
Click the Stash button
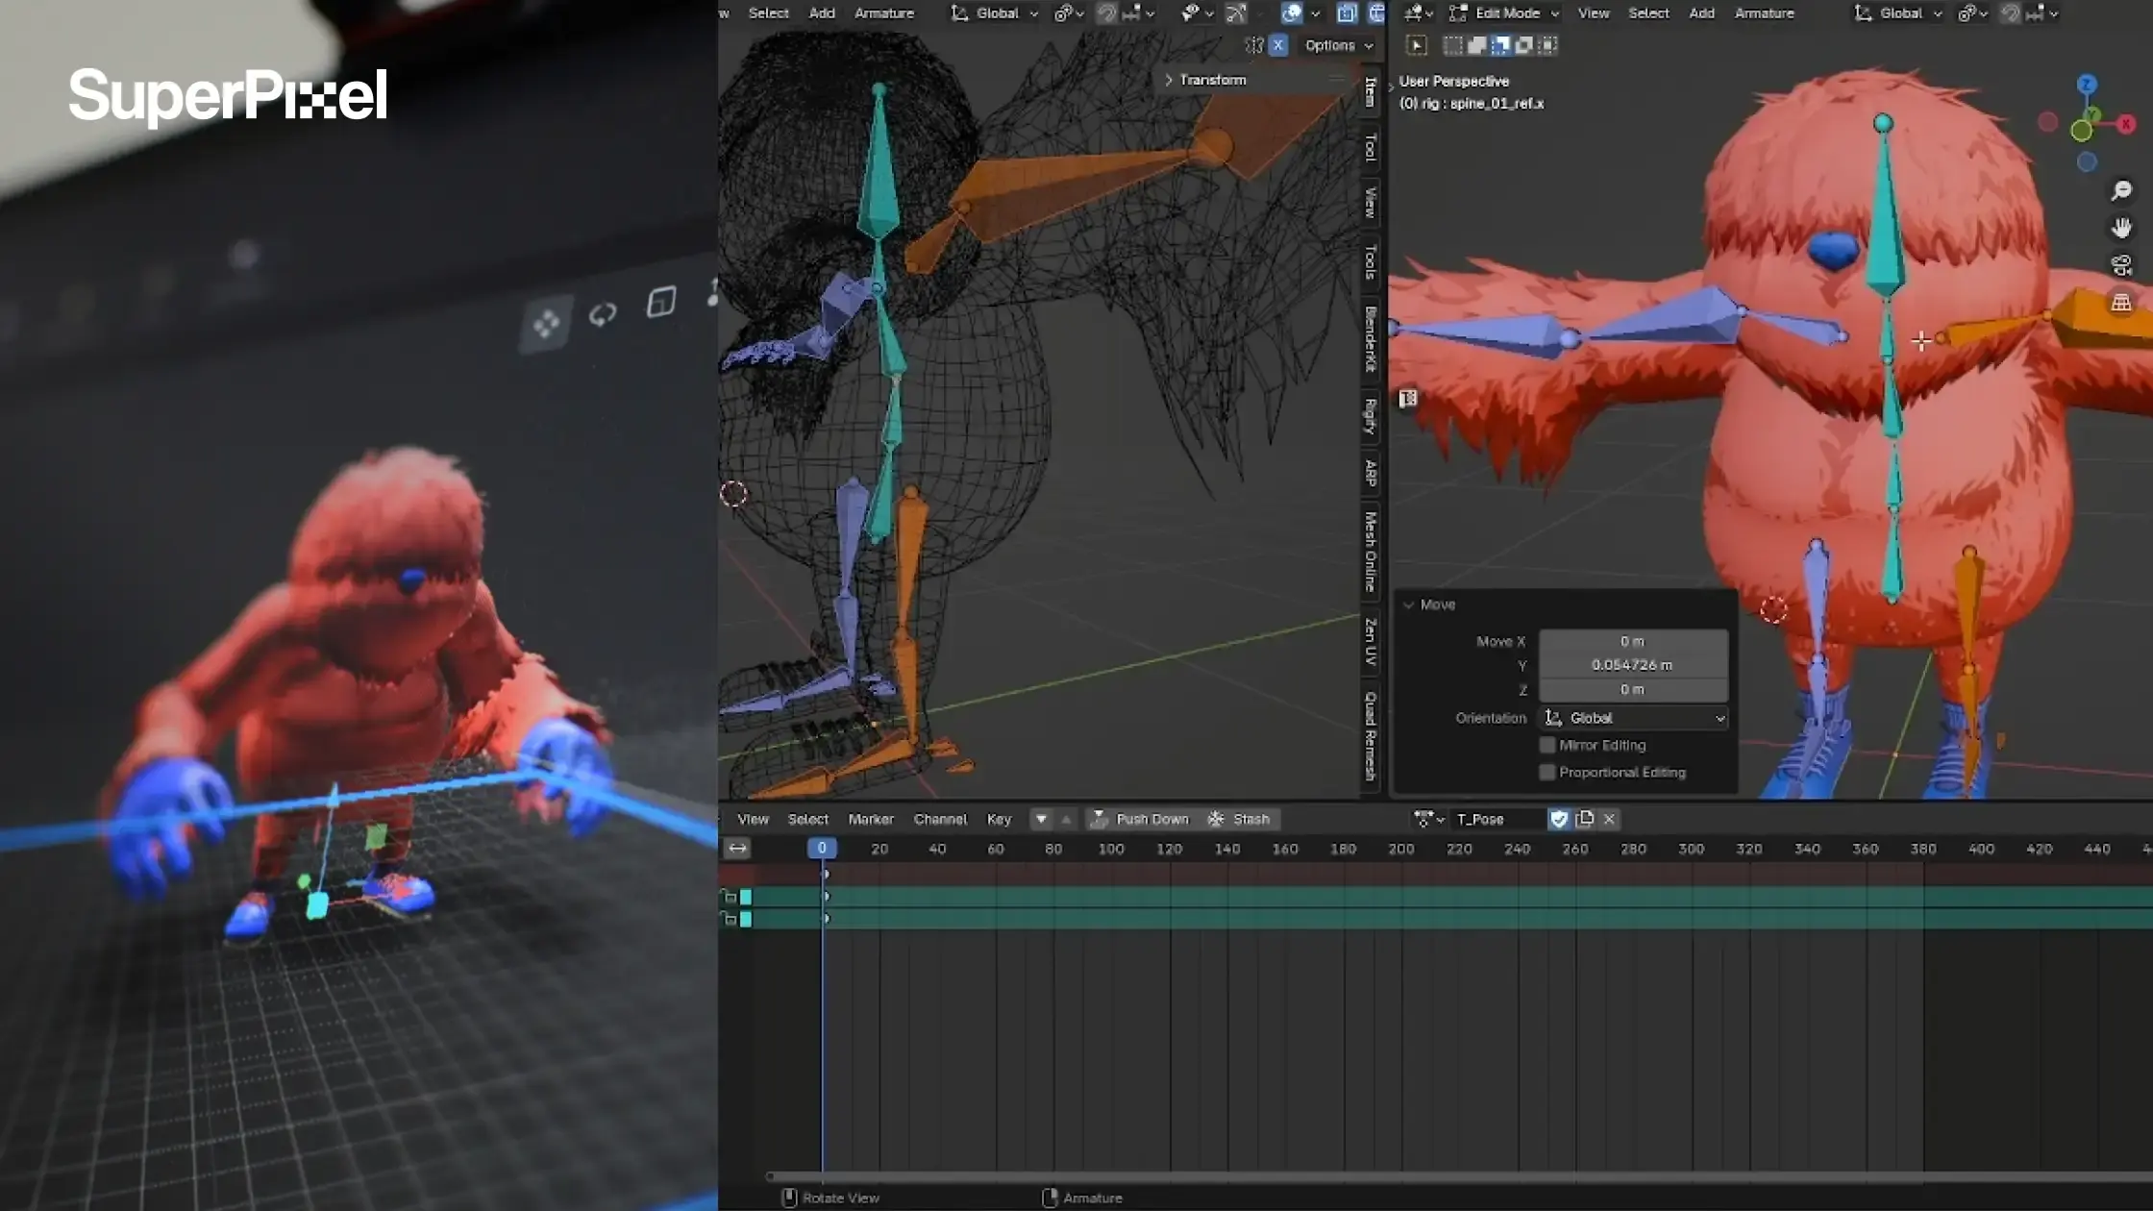[x=1239, y=819]
